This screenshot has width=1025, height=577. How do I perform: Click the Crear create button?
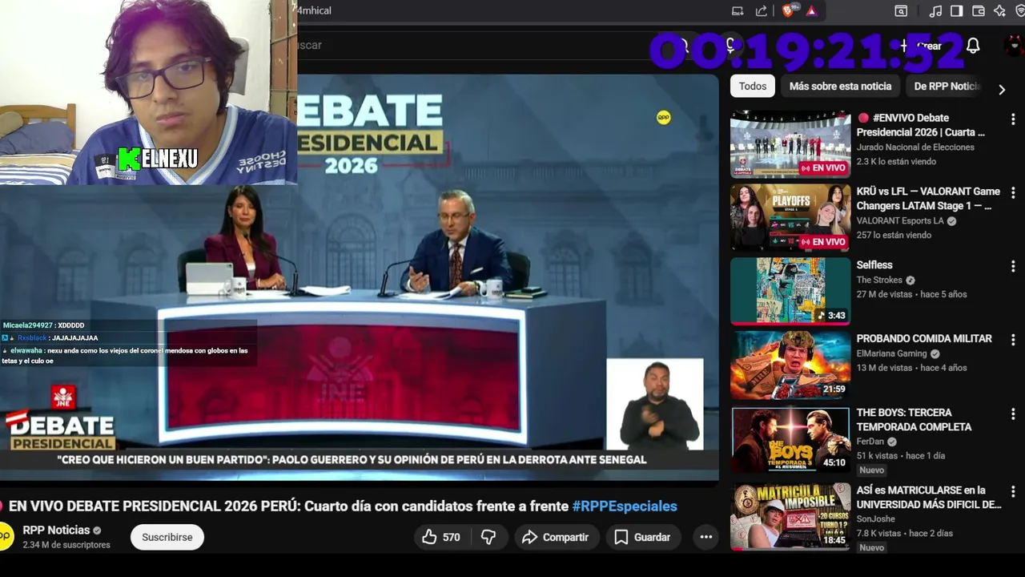pyautogui.click(x=921, y=46)
